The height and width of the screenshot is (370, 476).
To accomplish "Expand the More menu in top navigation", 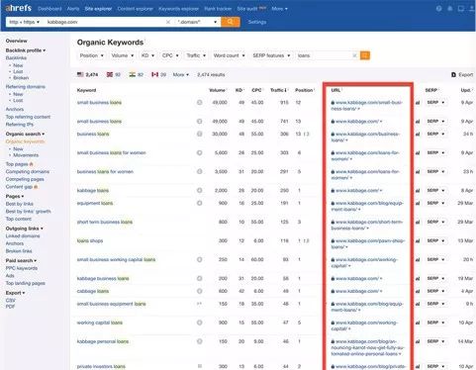I will pos(279,9).
